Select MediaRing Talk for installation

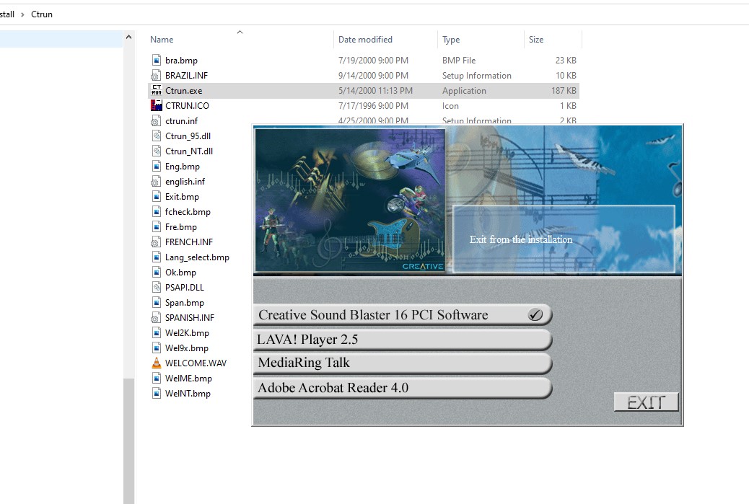[x=402, y=363]
